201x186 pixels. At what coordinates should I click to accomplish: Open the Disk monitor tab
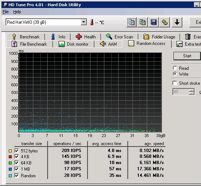click(74, 44)
